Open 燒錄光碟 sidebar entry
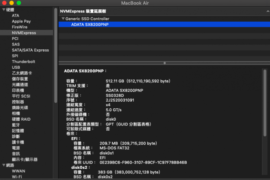 coord(20,108)
